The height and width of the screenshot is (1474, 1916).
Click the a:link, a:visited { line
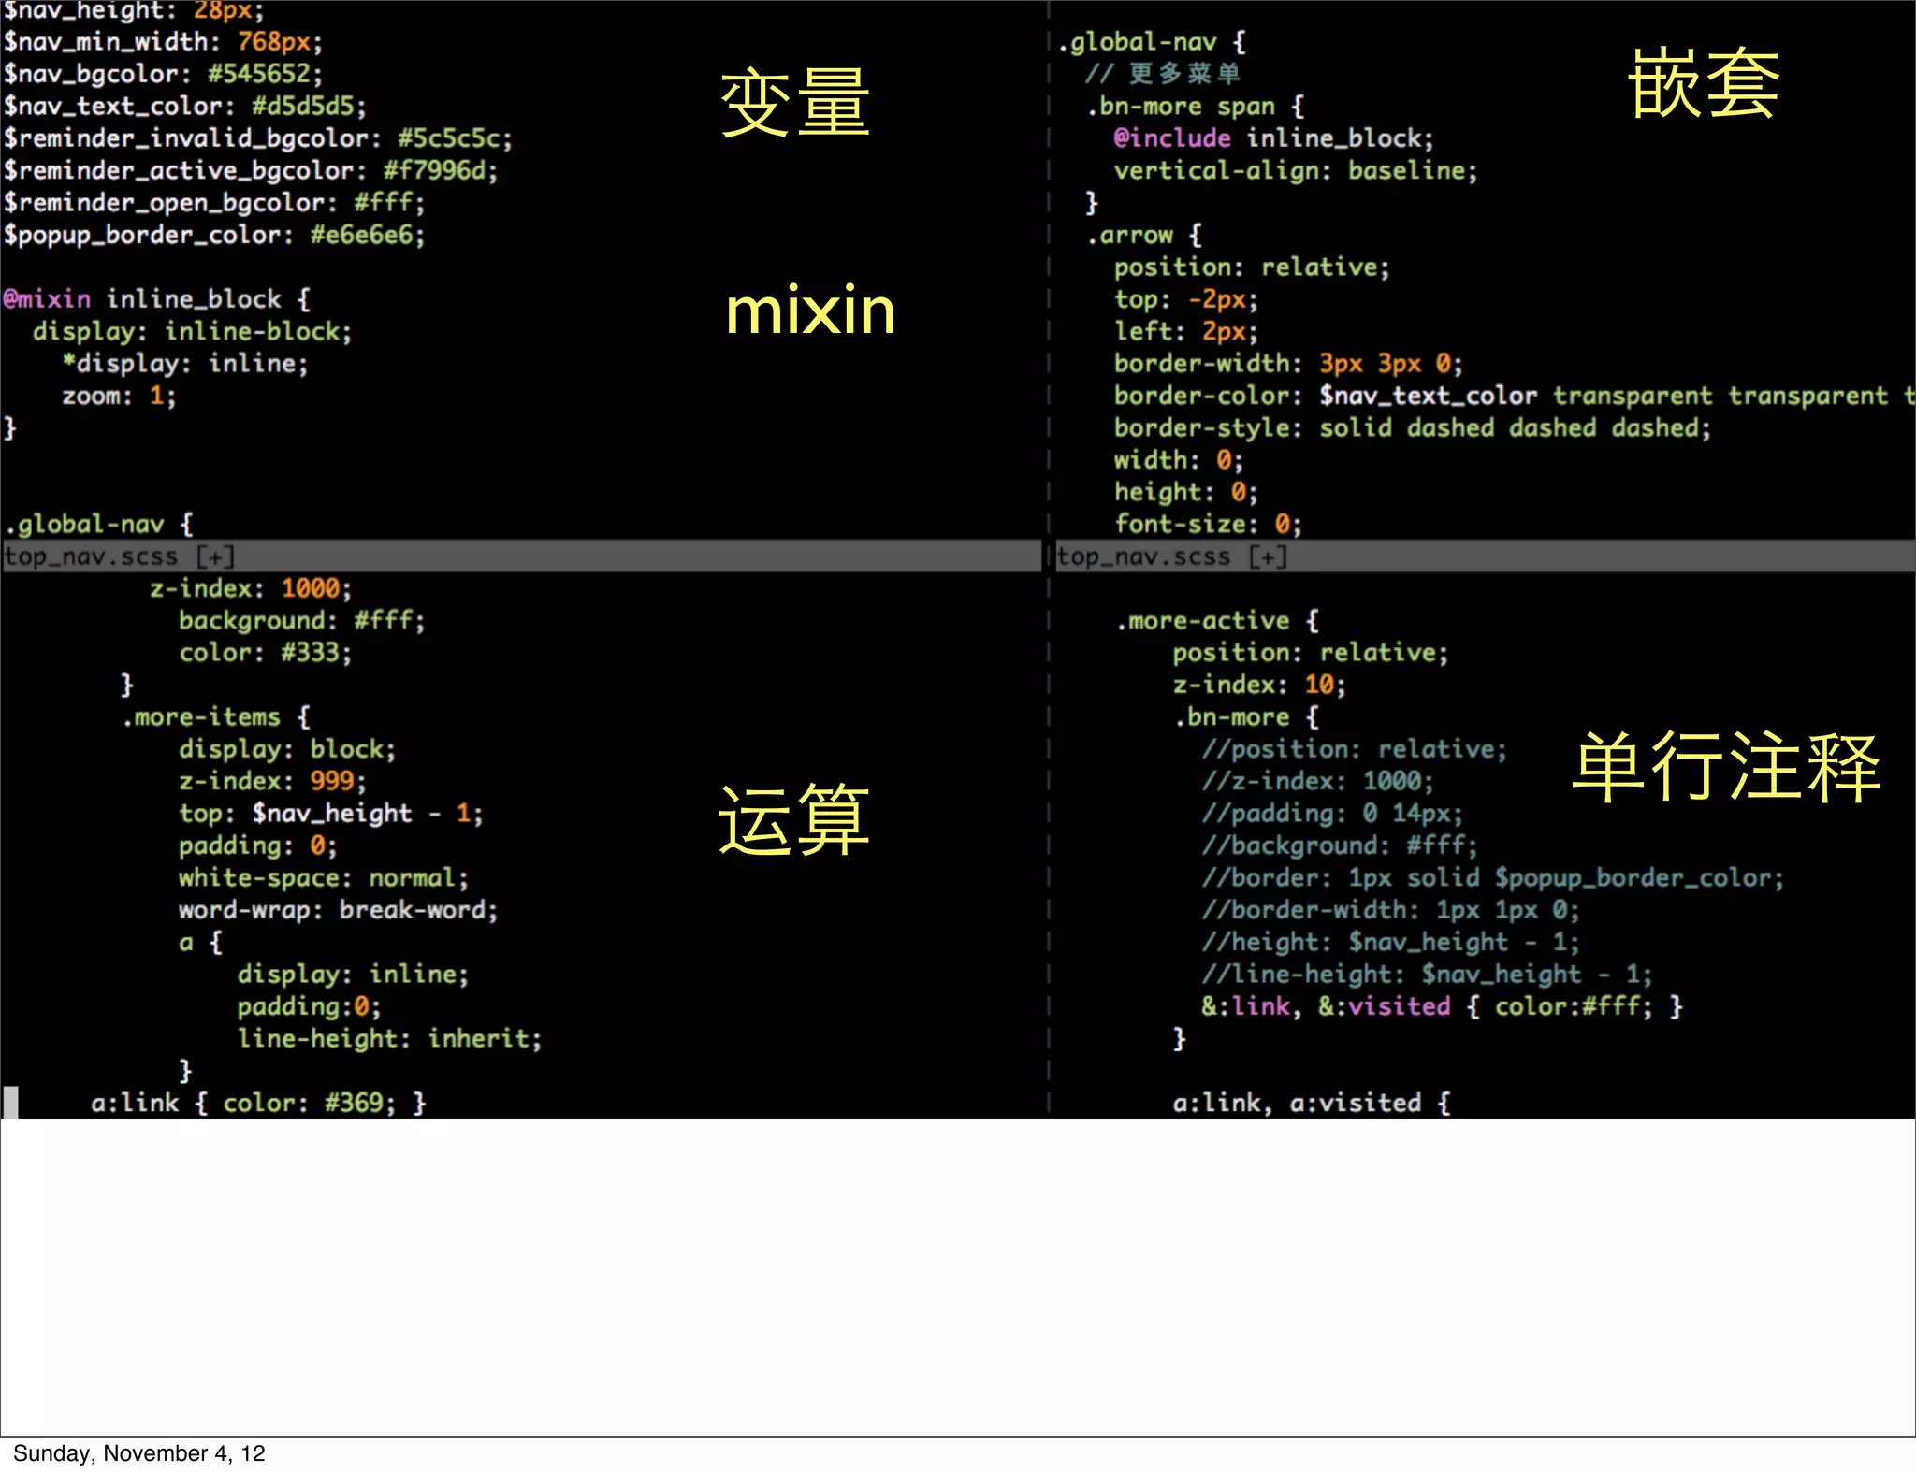(1312, 1104)
